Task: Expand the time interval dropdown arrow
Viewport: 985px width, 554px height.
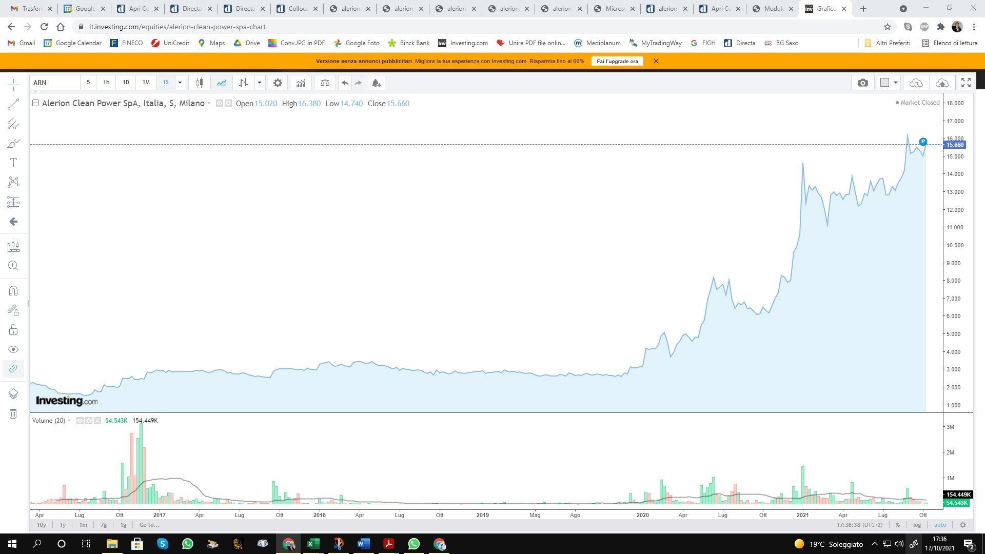Action: click(180, 83)
